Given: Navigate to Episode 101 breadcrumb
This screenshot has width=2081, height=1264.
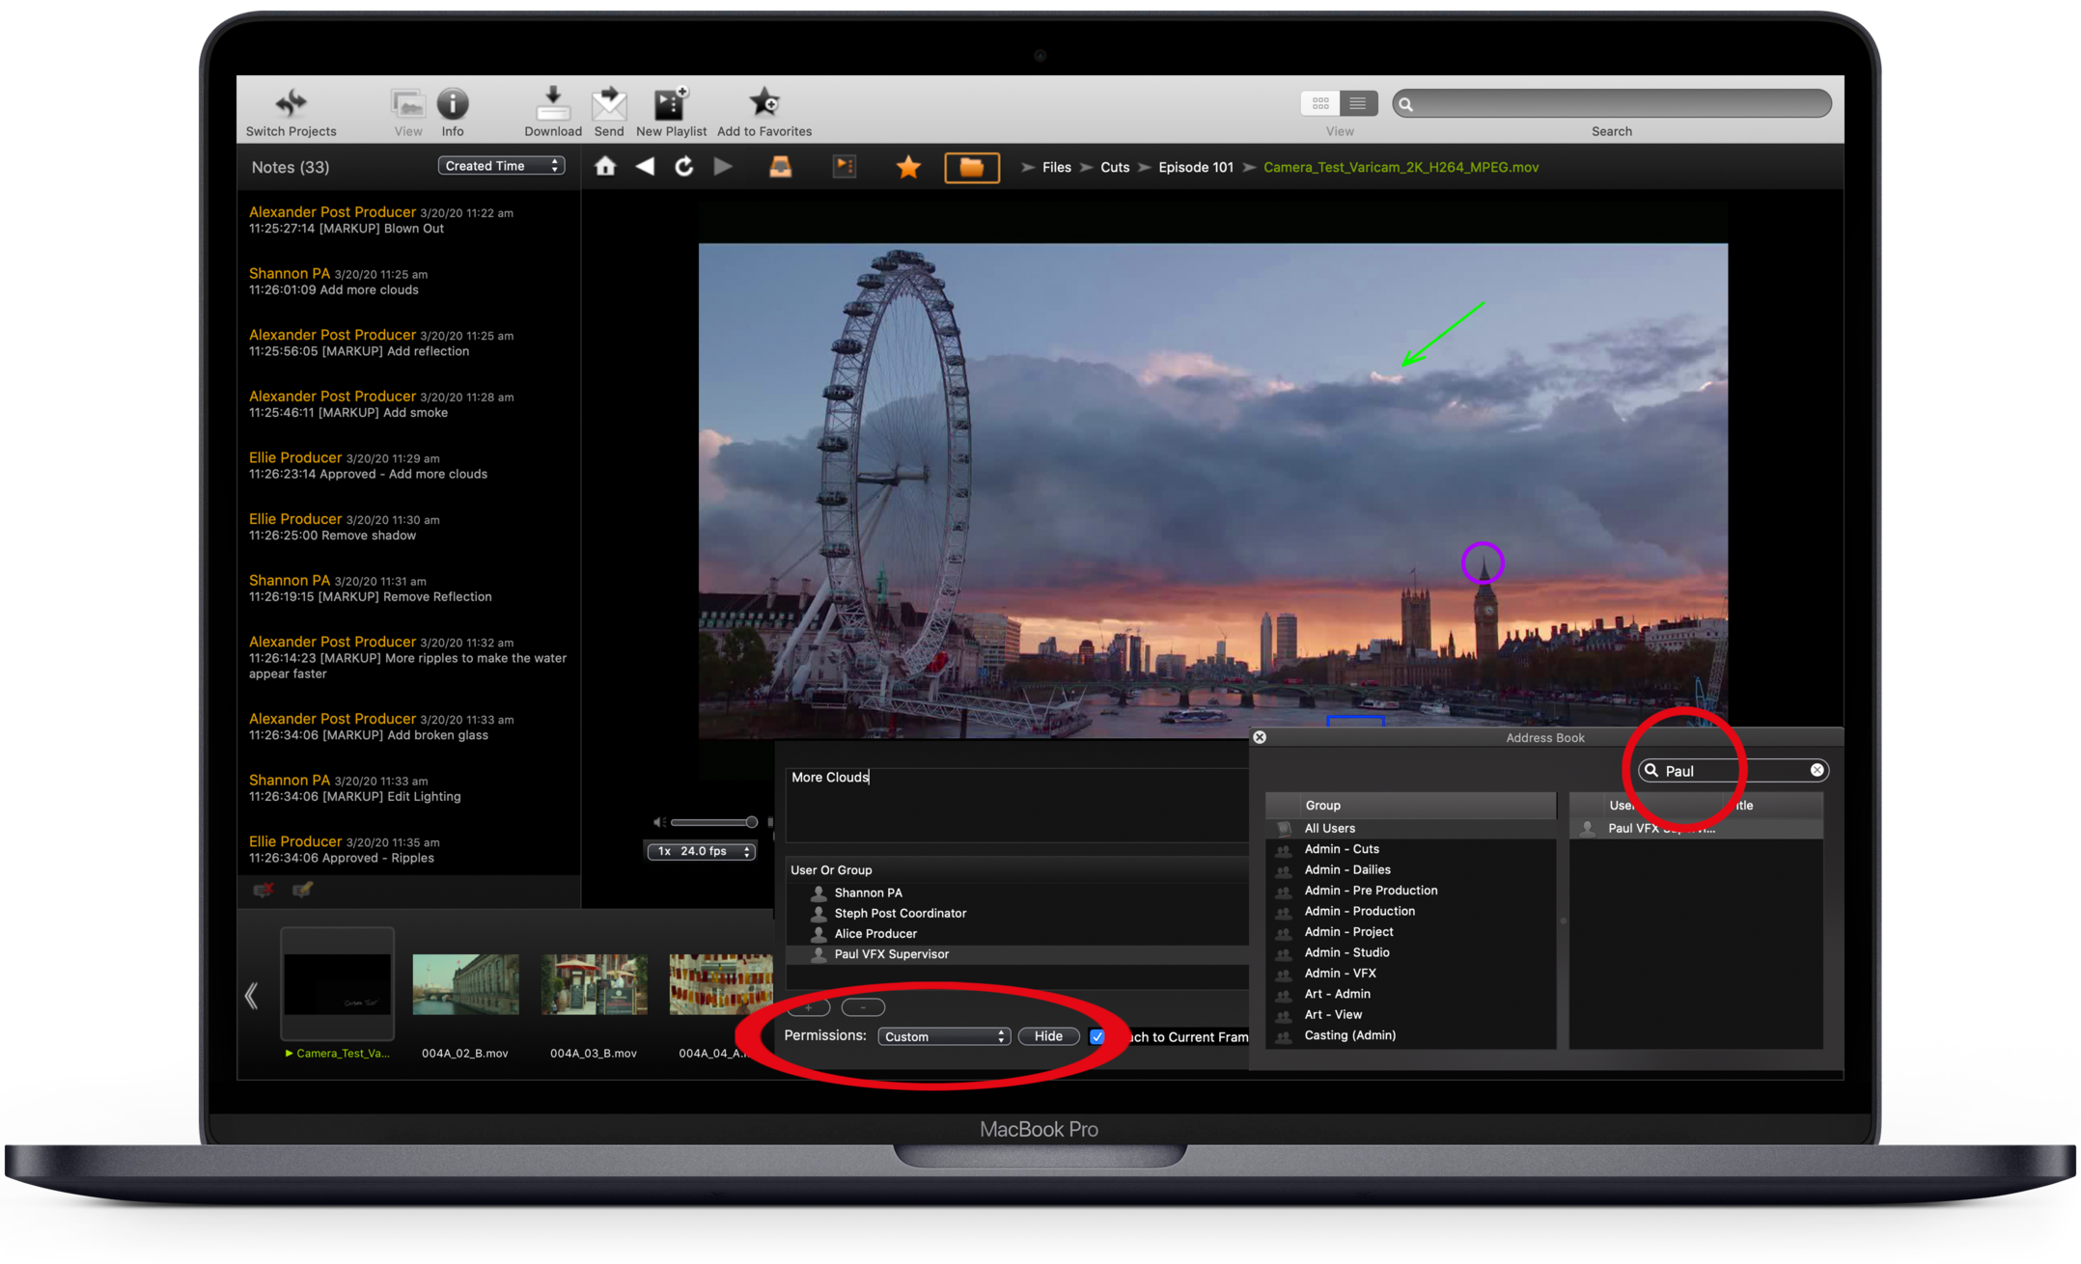Looking at the screenshot, I should (x=1195, y=167).
